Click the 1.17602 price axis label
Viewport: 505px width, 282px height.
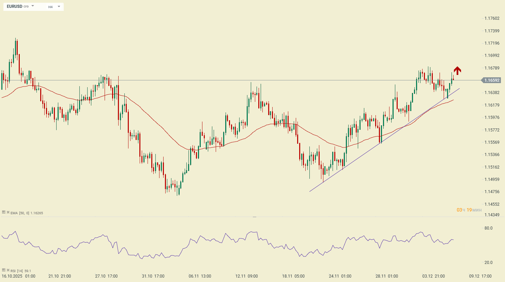492,18
